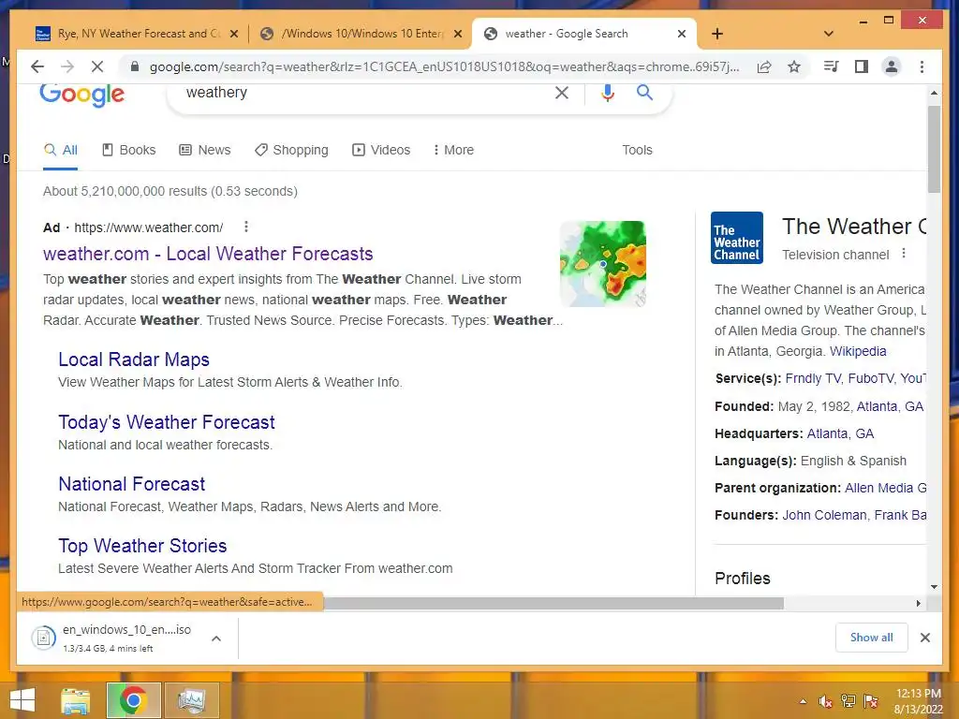Select the Shopping results filter
This screenshot has height=719, width=959.
[292, 151]
